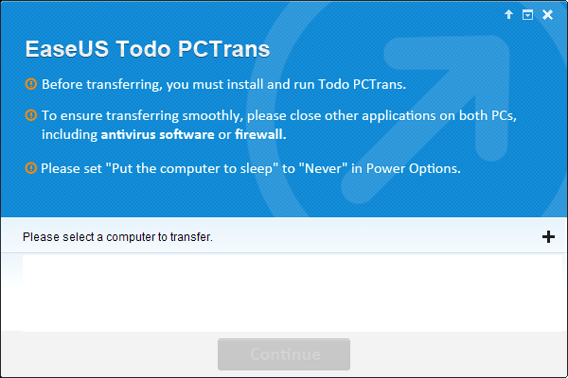Open the window dropdown menu icon

[x=527, y=14]
